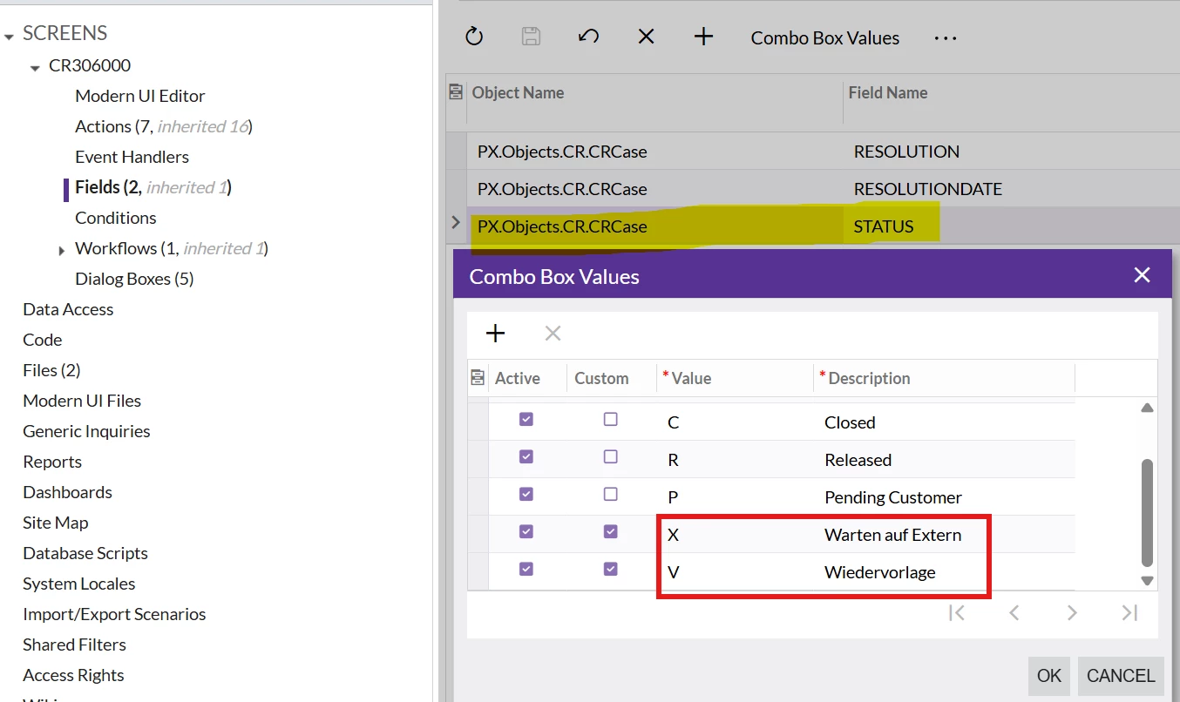The width and height of the screenshot is (1180, 702).
Task: Collapse the SCREENS tree section
Action: (x=10, y=37)
